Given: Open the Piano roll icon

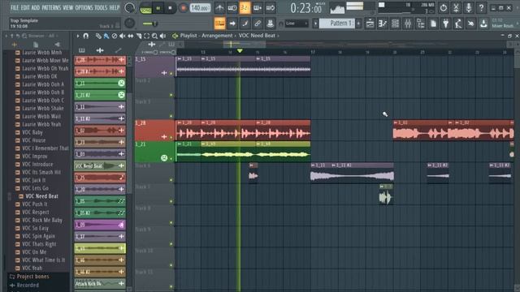Looking at the screenshot, I should [383, 24].
